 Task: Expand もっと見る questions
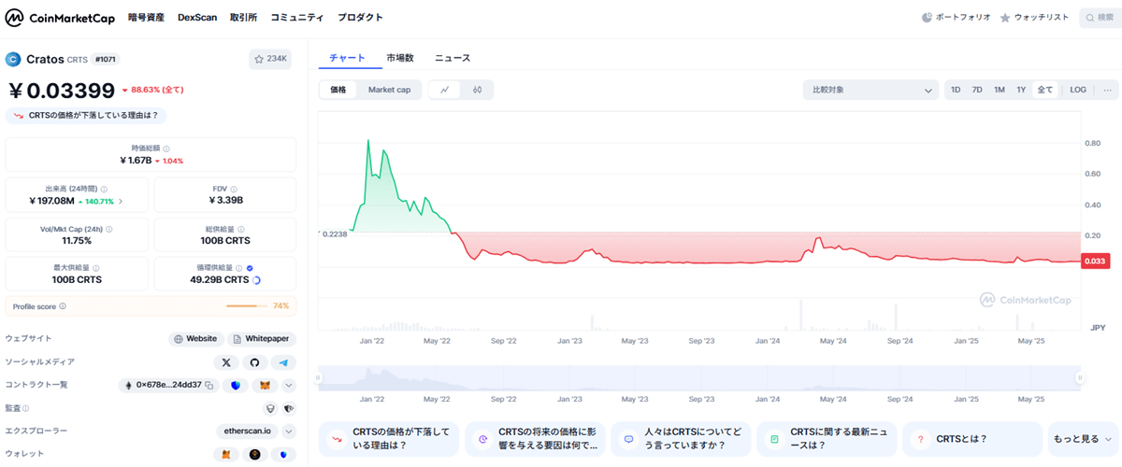pyautogui.click(x=1083, y=439)
